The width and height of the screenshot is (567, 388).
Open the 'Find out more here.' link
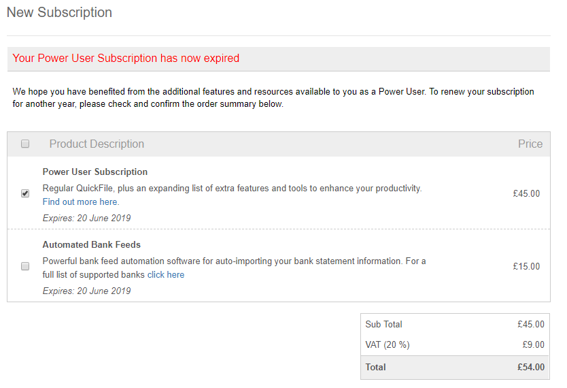coord(81,202)
